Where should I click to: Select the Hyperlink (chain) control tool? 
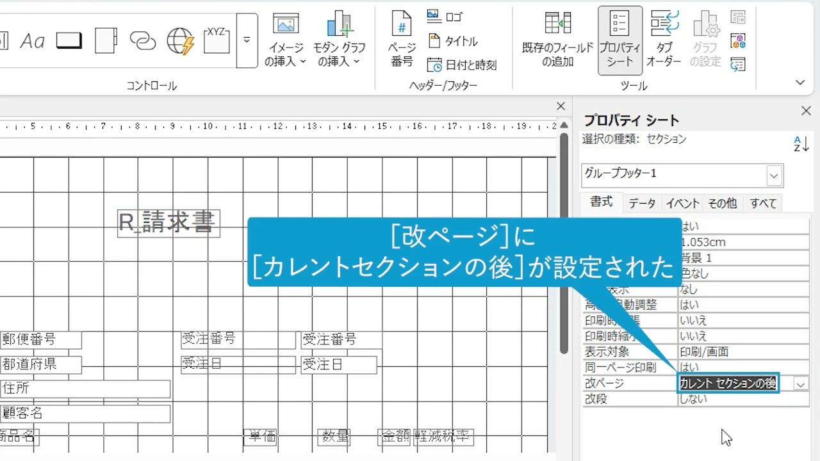click(x=143, y=41)
